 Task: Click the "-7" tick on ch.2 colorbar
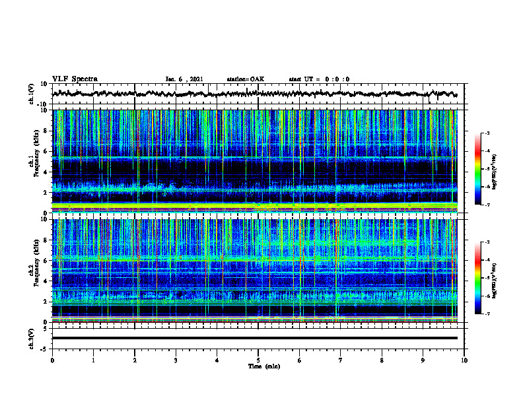[487, 314]
